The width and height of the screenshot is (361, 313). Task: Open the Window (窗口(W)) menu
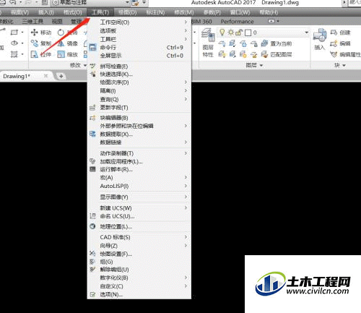click(240, 12)
